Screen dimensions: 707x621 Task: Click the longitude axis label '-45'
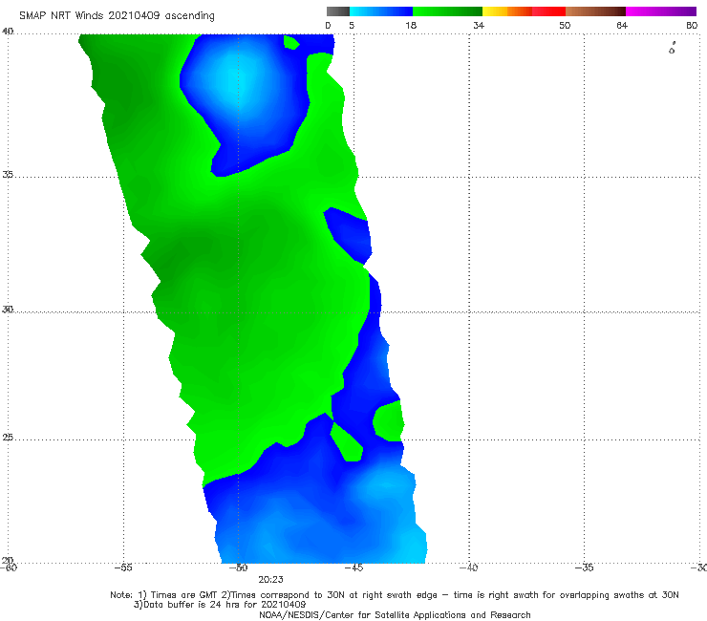(x=353, y=567)
